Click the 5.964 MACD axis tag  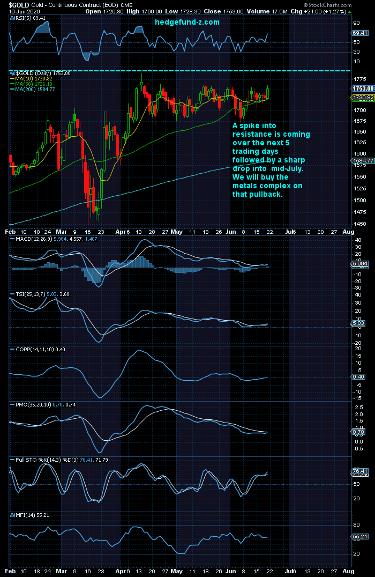(x=360, y=263)
